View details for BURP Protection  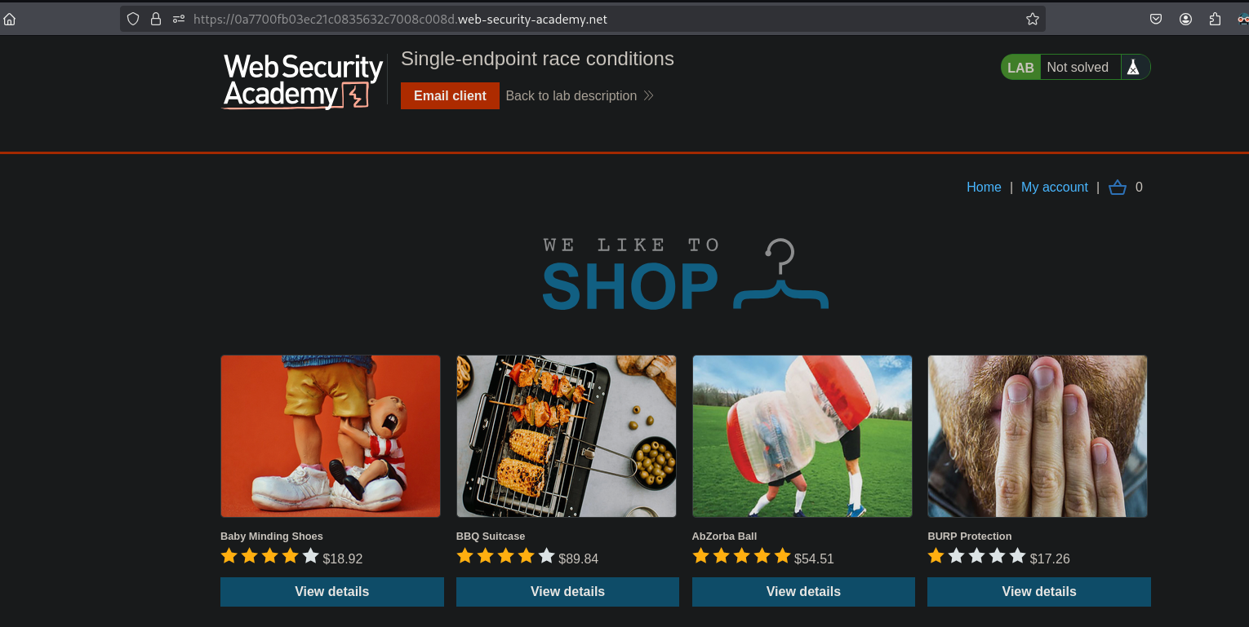[x=1039, y=592]
